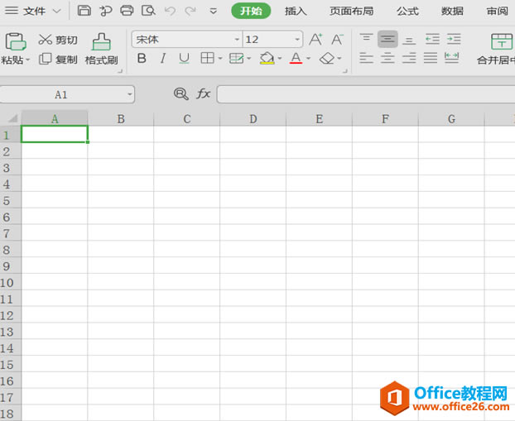Image resolution: width=515 pixels, height=421 pixels.
Task: Click the Select All corner triangle
Action: tap(12, 117)
